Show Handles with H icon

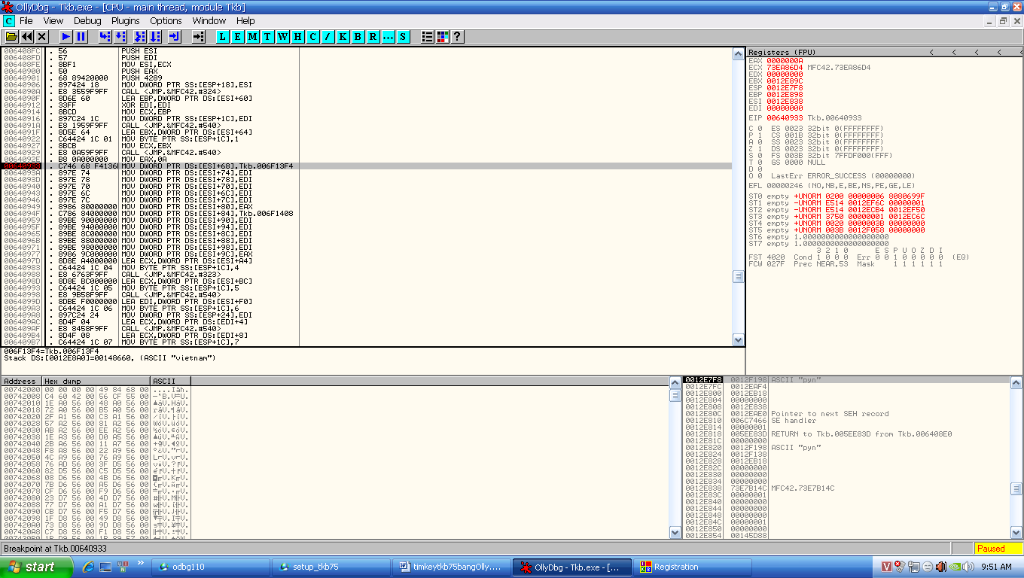(x=298, y=36)
